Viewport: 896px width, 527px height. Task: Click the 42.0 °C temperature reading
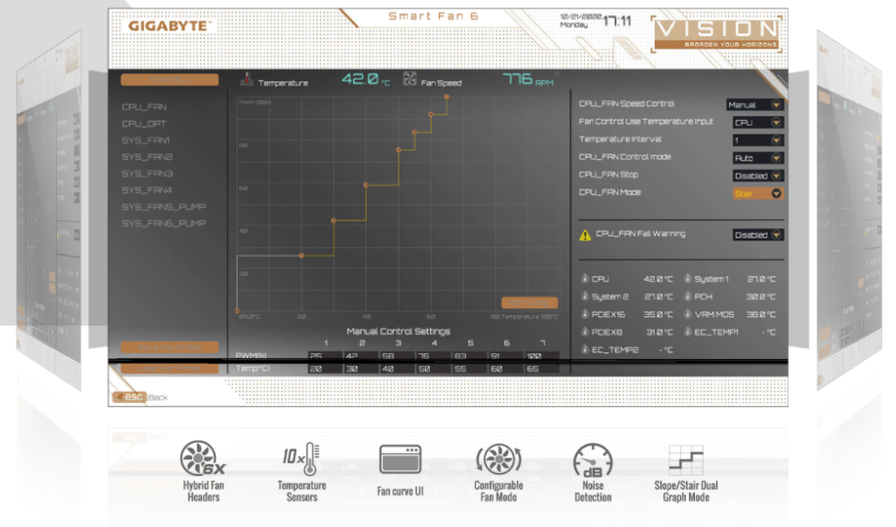point(366,79)
